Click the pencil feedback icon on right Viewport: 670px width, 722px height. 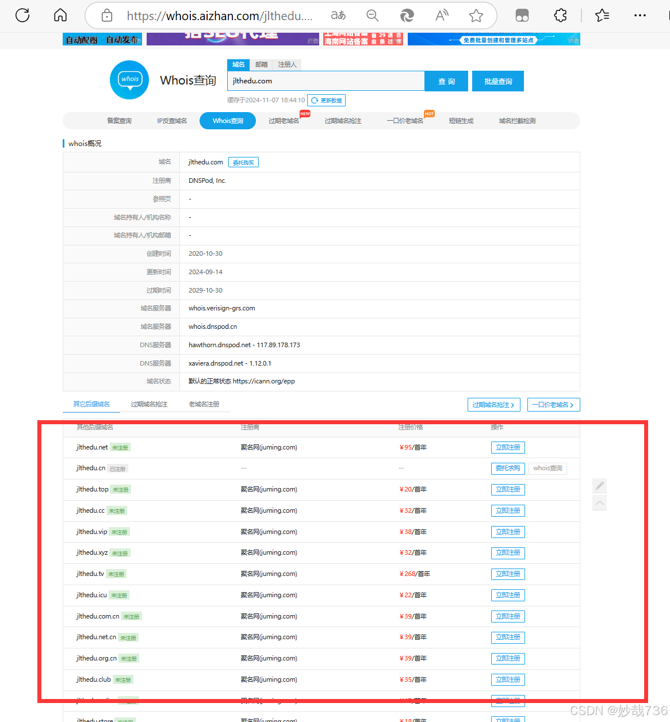tap(600, 486)
